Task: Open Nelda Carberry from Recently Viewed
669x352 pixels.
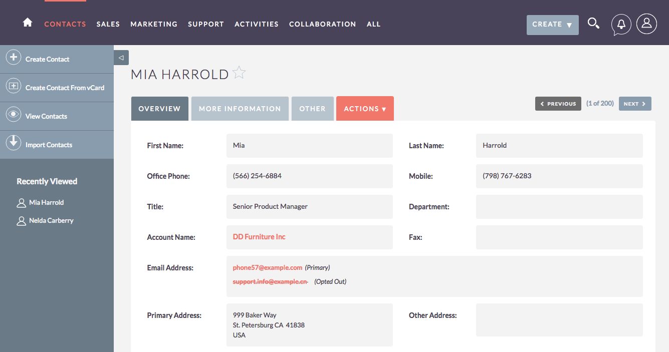Action: (x=51, y=220)
